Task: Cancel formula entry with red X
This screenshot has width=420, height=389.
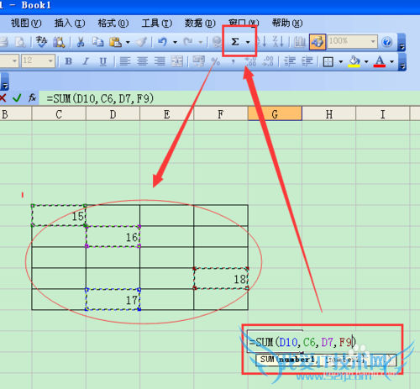Action: click(3, 98)
